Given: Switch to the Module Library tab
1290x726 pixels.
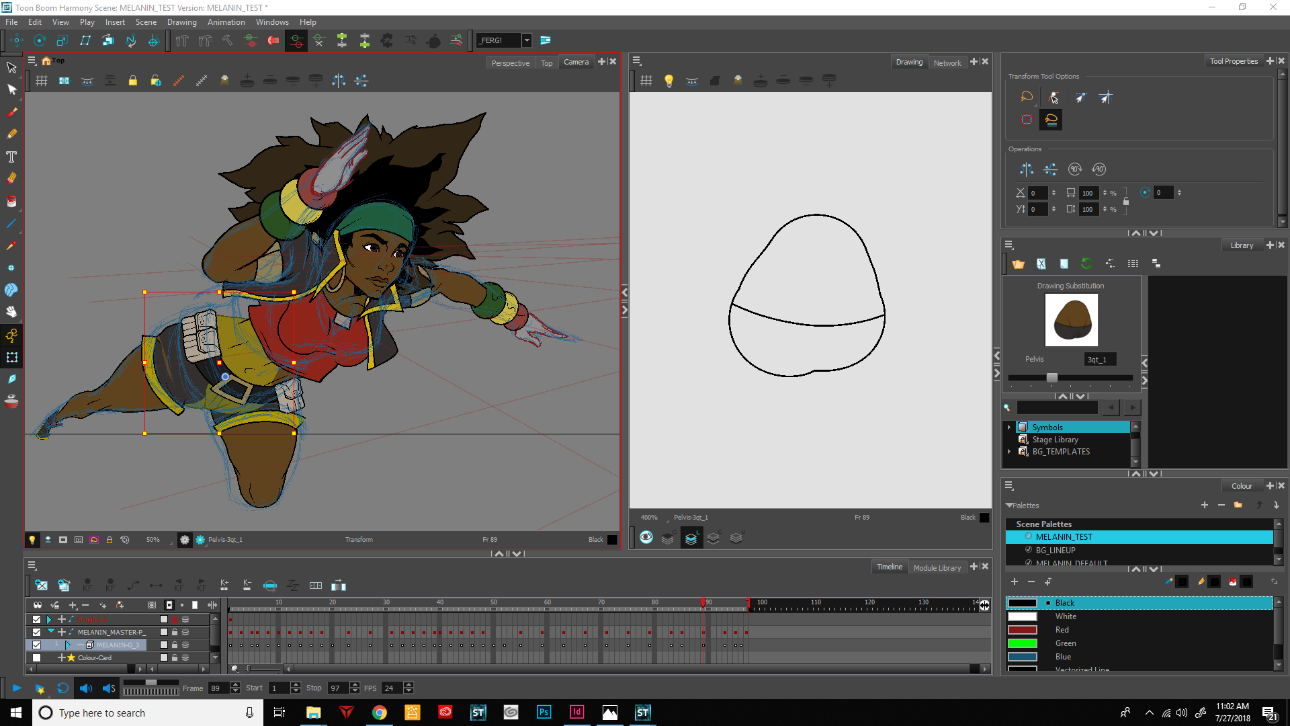Looking at the screenshot, I should click(937, 568).
